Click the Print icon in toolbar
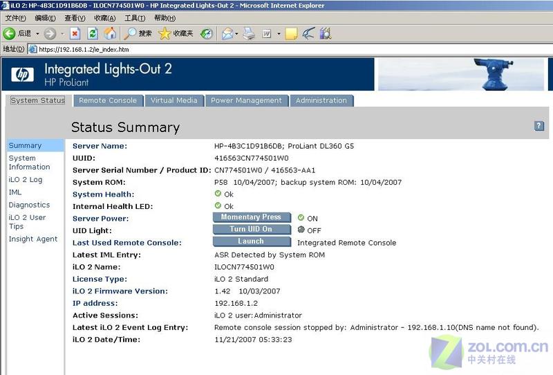The image size is (553, 375). click(249, 33)
